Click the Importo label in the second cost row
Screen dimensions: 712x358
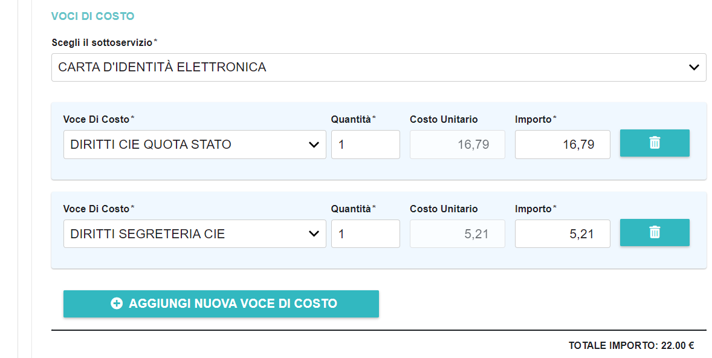(533, 209)
